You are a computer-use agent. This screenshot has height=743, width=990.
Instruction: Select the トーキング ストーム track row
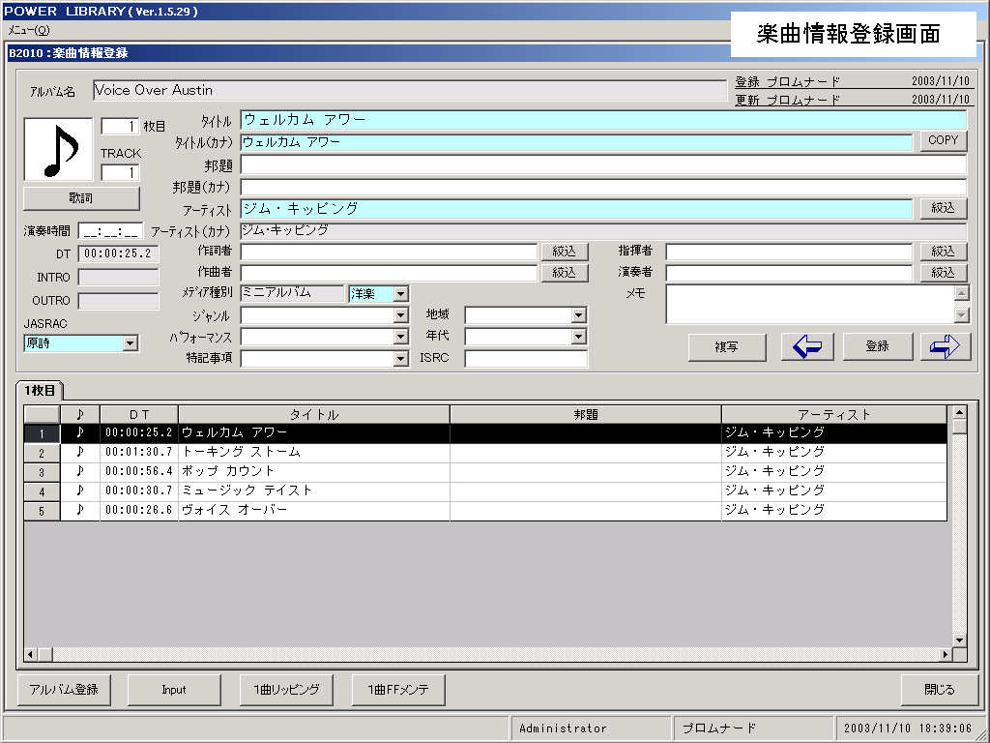pos(485,453)
